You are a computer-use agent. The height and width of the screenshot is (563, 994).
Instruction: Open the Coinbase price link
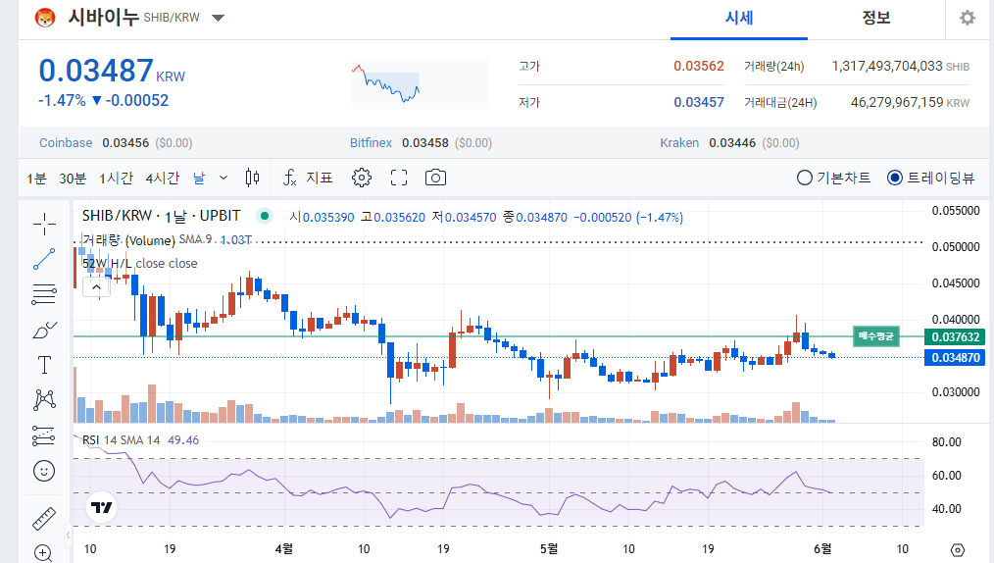pos(66,143)
